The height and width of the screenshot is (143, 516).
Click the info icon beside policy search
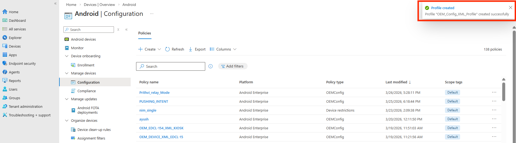[x=211, y=66]
